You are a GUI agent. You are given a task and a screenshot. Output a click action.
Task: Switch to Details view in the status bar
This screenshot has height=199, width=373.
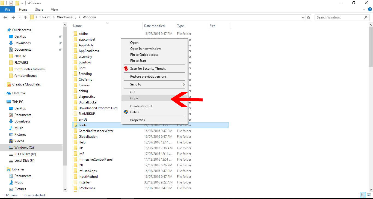click(x=363, y=195)
